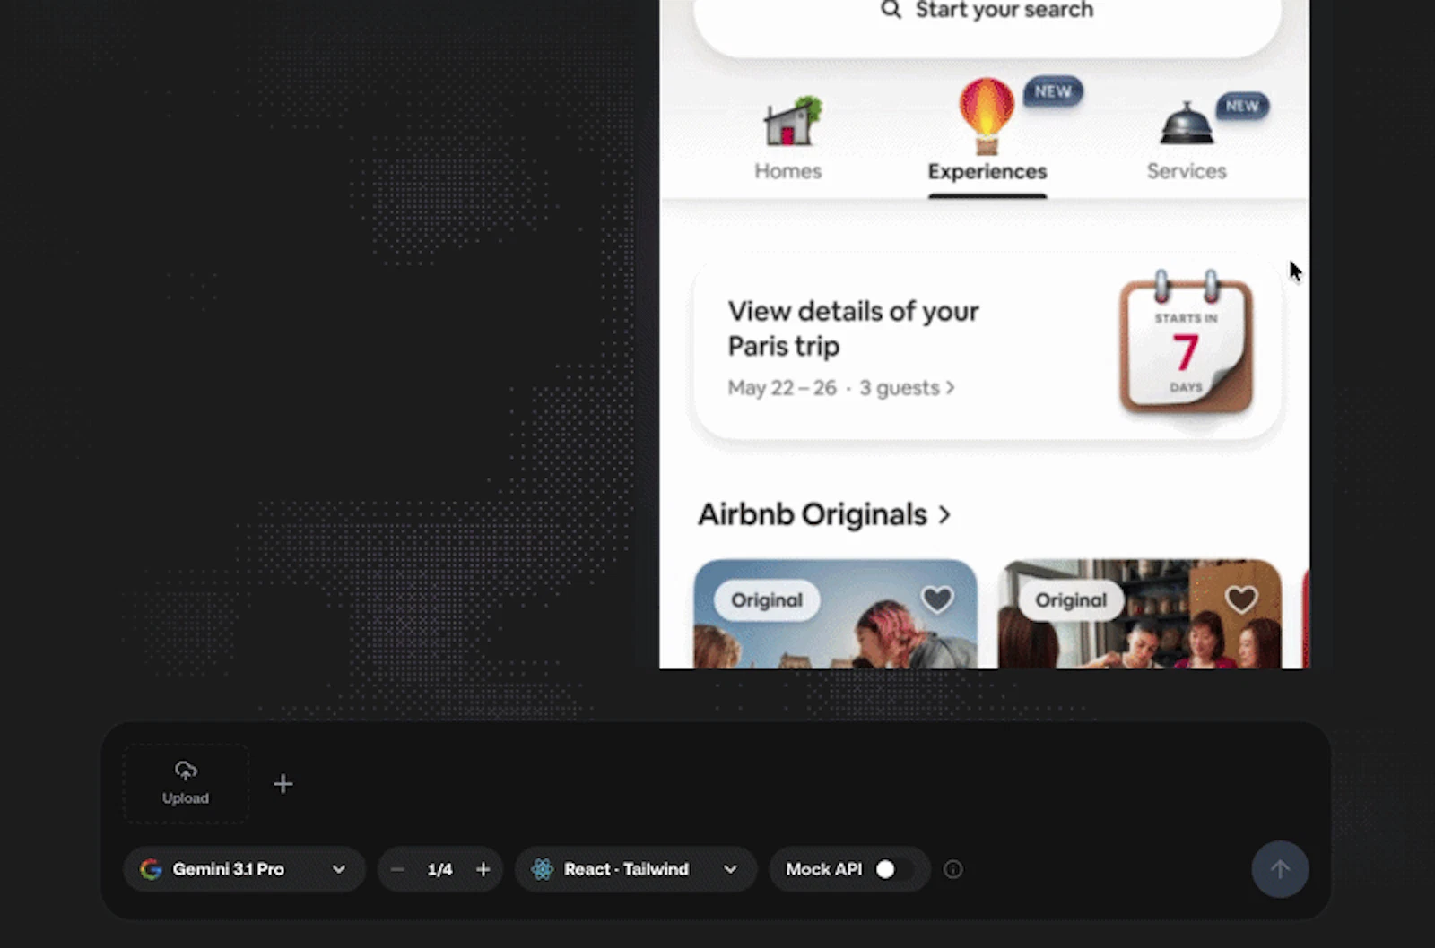
Task: Submit with the up-arrow send button
Action: pos(1280,869)
